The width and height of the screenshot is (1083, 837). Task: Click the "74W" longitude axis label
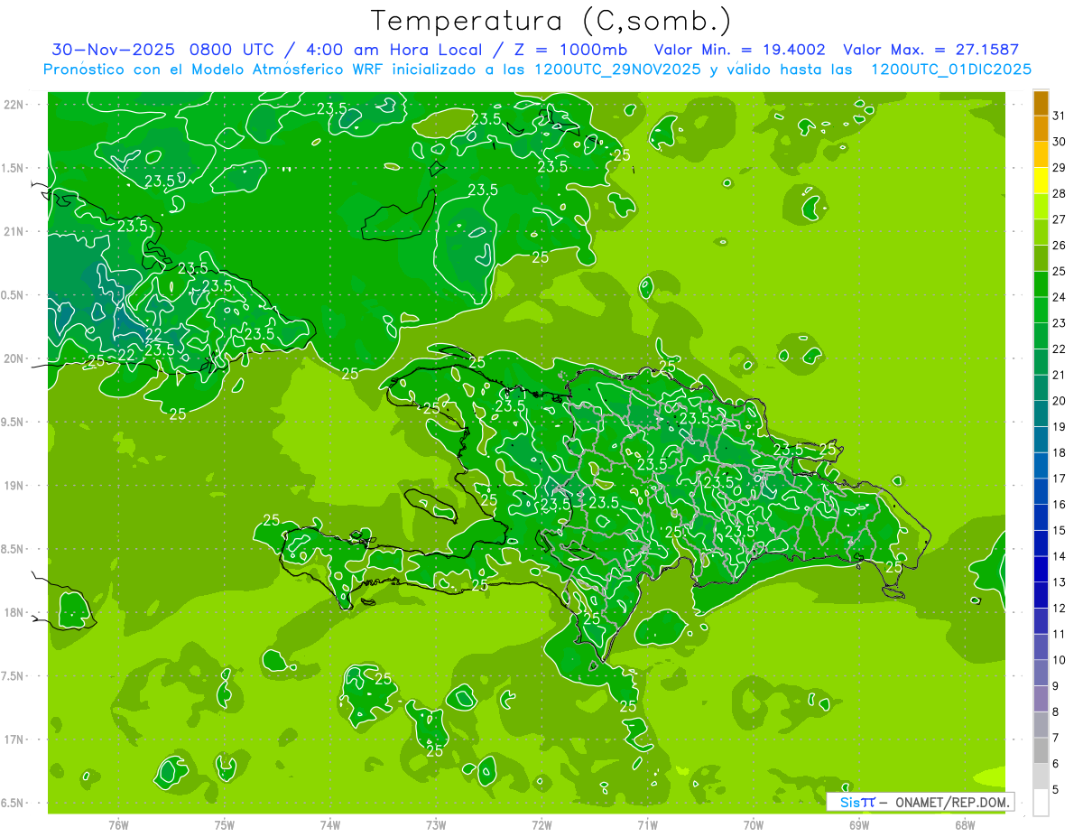(x=330, y=824)
